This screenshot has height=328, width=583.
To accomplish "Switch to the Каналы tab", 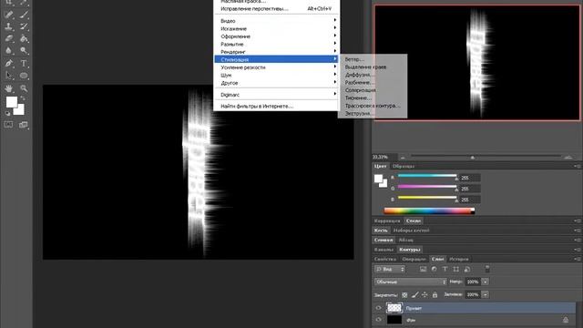I will point(384,250).
